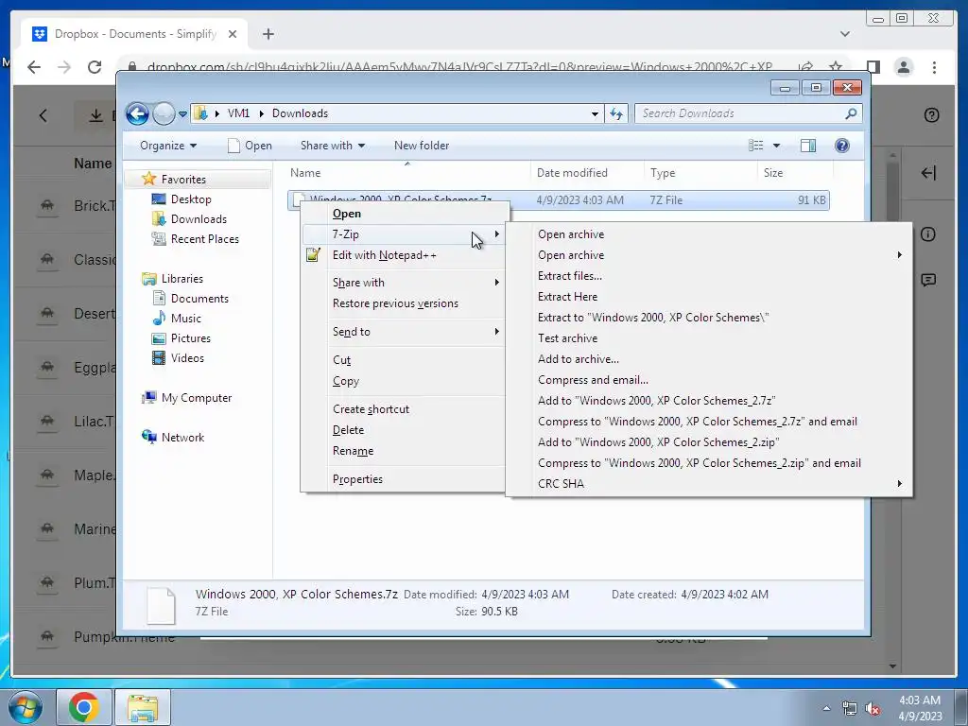This screenshot has width=968, height=726.
Task: Open the recent locations dropdown arrow
Action: [182, 114]
